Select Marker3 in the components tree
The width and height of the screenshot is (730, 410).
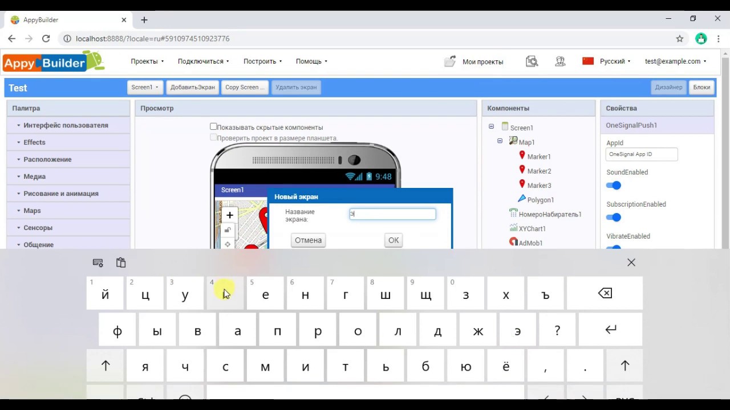tap(539, 186)
